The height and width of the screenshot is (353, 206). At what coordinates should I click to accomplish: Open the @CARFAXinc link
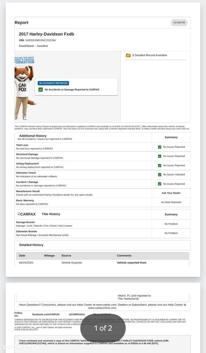77,314
